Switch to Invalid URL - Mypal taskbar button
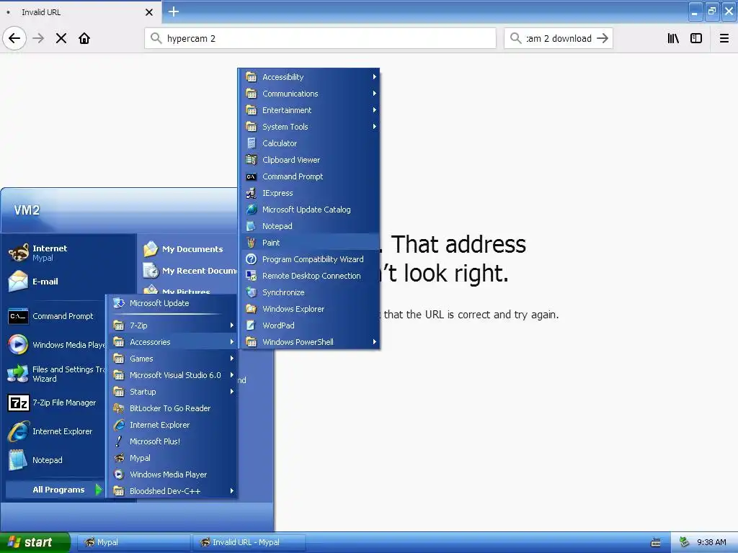Screen dimensions: 738x553 tap(249, 543)
